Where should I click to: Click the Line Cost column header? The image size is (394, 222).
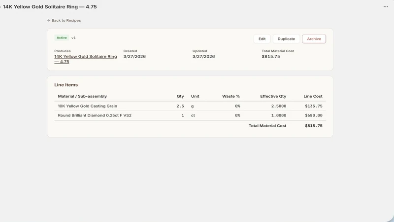313,96
